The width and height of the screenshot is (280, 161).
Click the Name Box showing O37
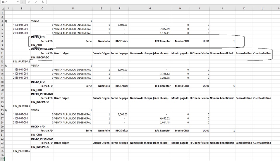8,2
